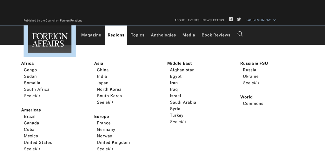
Task: Select Syria under Middle East
Action: (x=175, y=109)
